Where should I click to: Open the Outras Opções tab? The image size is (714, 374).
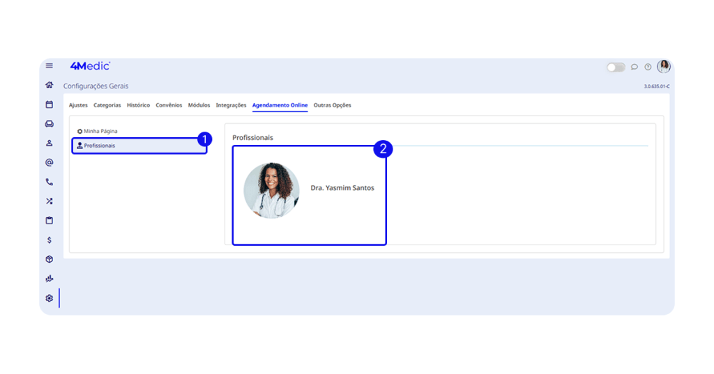pyautogui.click(x=332, y=105)
